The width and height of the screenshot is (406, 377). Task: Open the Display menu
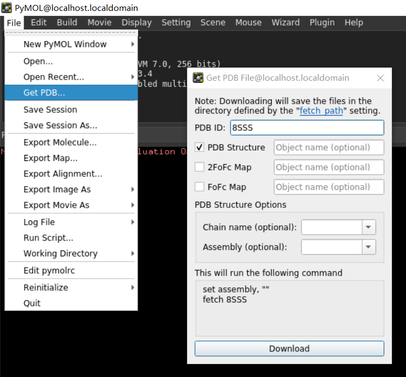136,22
